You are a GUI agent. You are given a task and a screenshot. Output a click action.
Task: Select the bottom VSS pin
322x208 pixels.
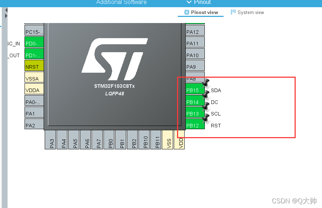168,140
